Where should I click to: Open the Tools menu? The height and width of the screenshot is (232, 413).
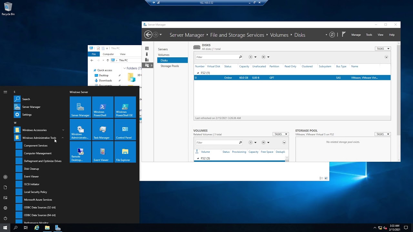point(369,35)
